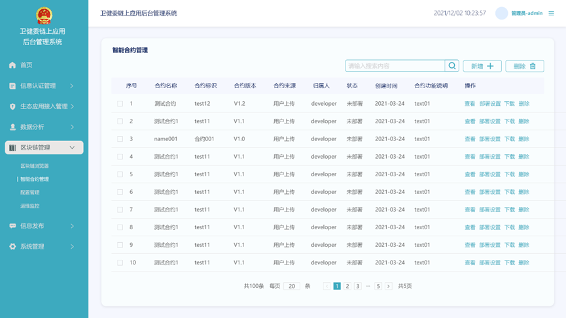The image size is (566, 318).
Task: Collapse 区块链管理 using its down chevron
Action: (72, 148)
